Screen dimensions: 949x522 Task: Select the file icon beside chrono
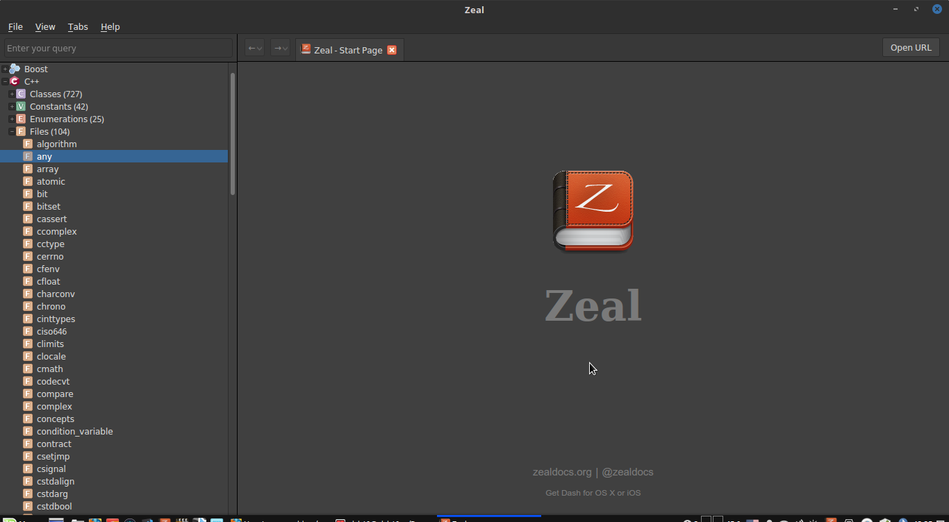click(x=28, y=306)
